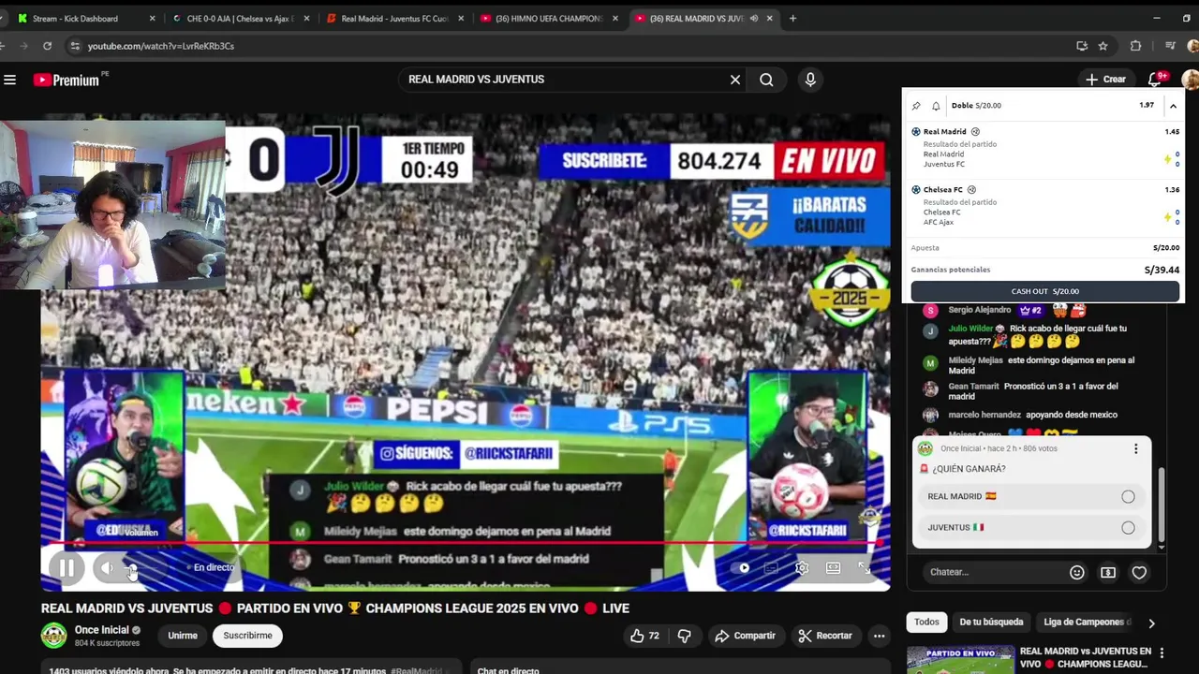Toggle subtitles on the player
1199x674 pixels.
click(771, 567)
